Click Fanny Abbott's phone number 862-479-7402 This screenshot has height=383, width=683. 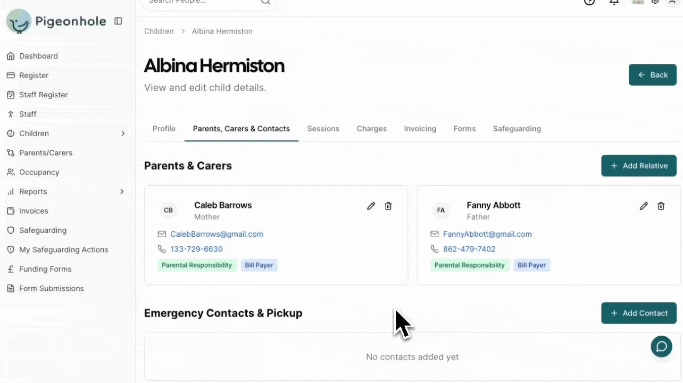point(469,249)
